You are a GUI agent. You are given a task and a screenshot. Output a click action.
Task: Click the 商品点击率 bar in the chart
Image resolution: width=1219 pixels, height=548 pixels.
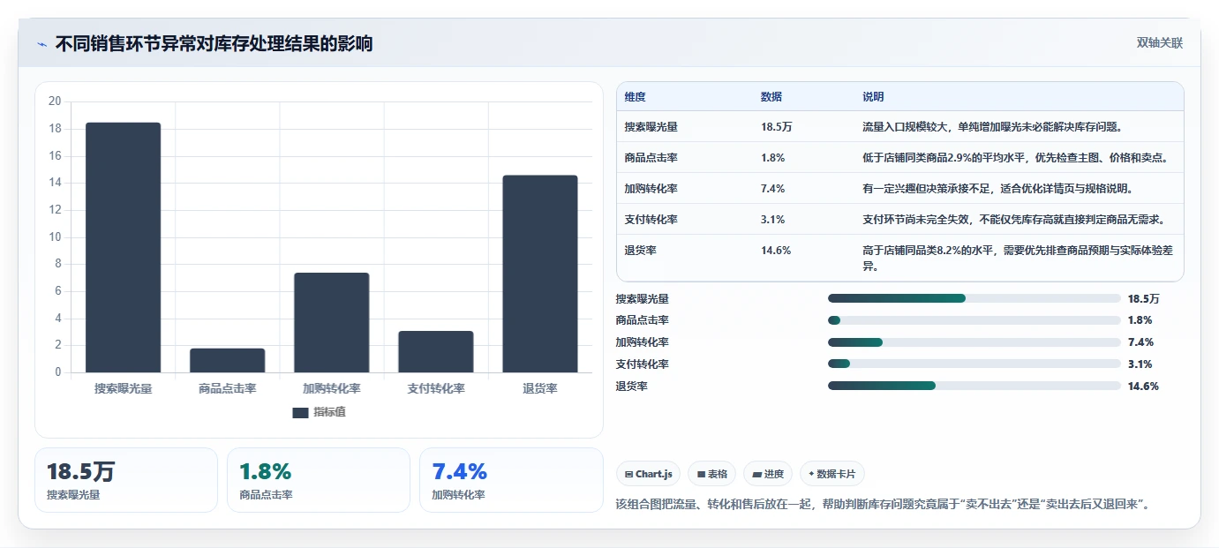click(x=228, y=360)
